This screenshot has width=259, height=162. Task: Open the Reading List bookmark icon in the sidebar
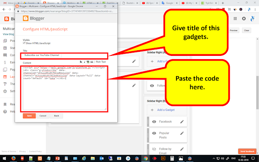tap(5, 104)
